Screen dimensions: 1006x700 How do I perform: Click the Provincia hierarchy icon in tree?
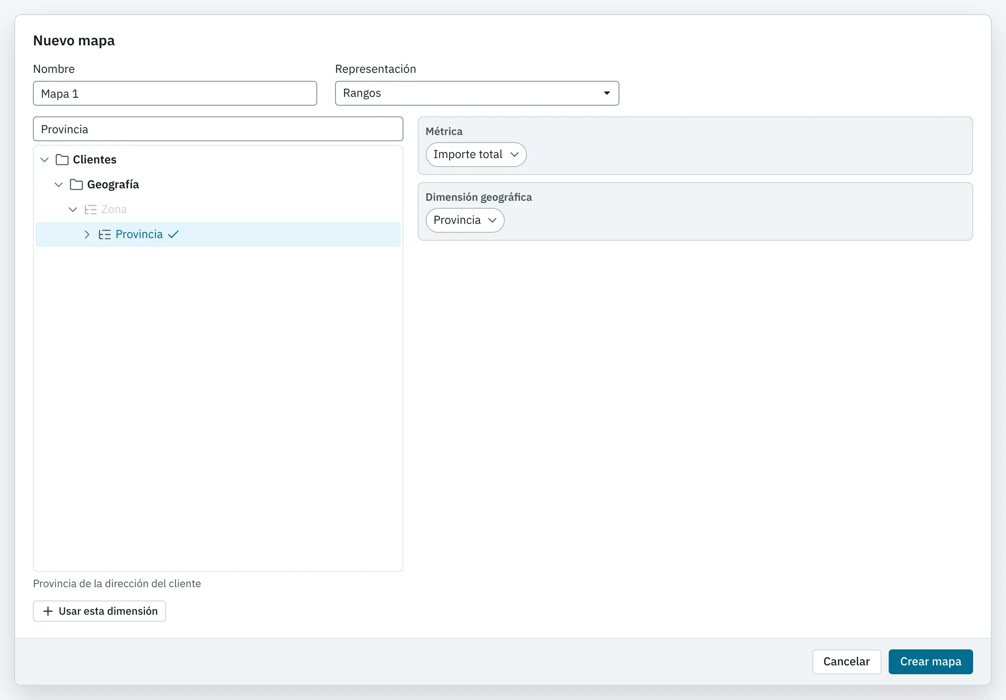[105, 234]
